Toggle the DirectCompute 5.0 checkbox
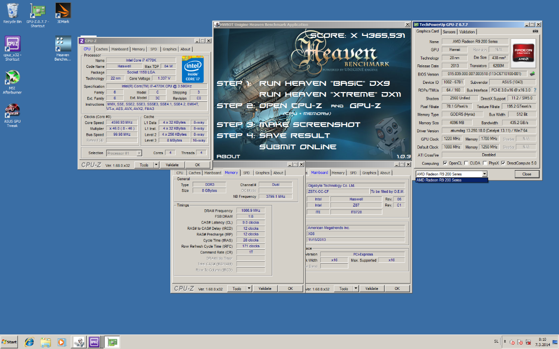 pos(503,163)
